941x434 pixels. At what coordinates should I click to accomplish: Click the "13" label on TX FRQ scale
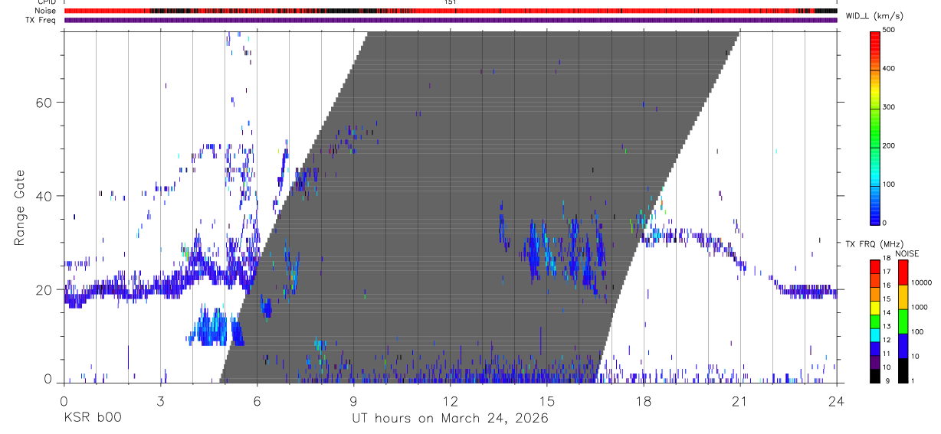[x=887, y=327]
